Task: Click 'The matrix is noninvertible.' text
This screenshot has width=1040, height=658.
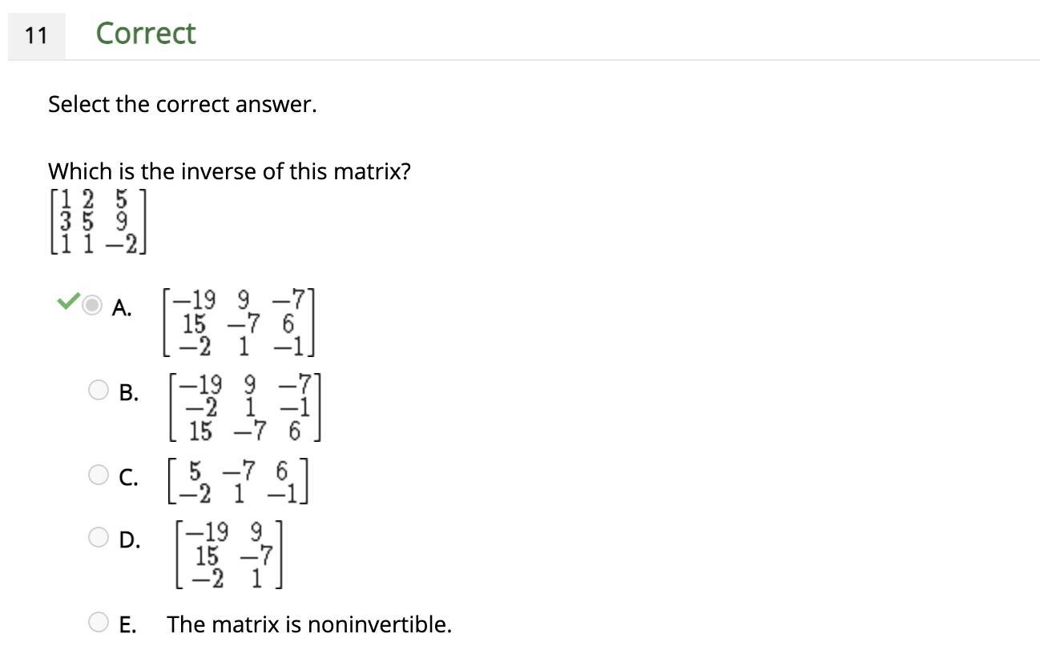Action: 309,624
